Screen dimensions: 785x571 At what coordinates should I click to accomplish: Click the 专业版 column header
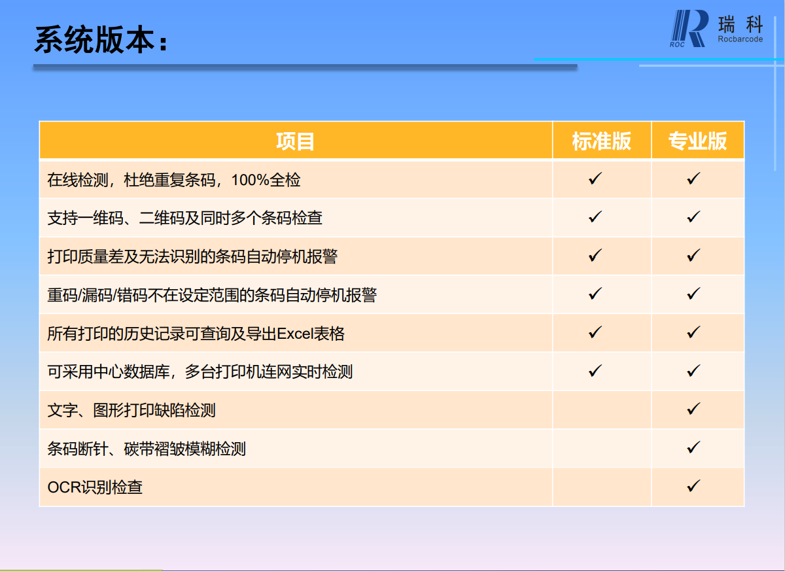coord(697,141)
